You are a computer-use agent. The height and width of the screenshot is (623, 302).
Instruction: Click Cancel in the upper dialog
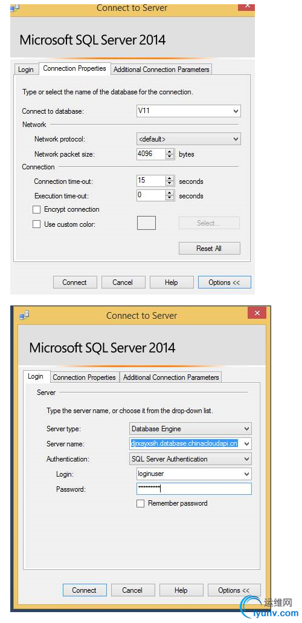click(123, 282)
